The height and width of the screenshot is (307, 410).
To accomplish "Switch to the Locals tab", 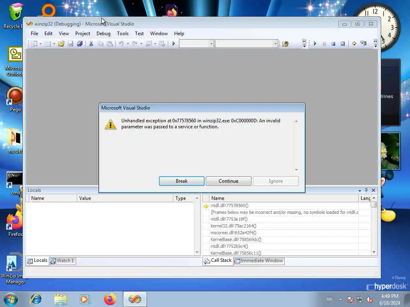I will [37, 261].
